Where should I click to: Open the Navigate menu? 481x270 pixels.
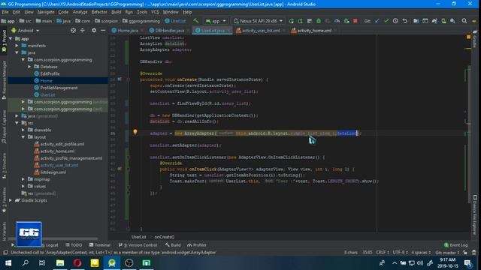pos(46,12)
